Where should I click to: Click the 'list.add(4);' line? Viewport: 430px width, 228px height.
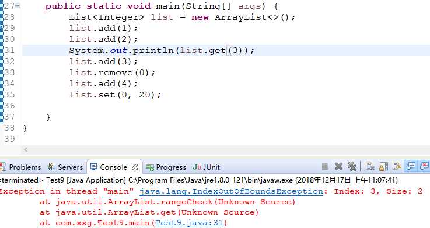point(103,83)
